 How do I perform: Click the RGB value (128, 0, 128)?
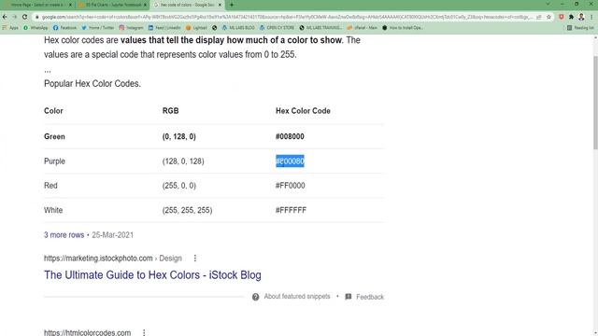point(183,161)
